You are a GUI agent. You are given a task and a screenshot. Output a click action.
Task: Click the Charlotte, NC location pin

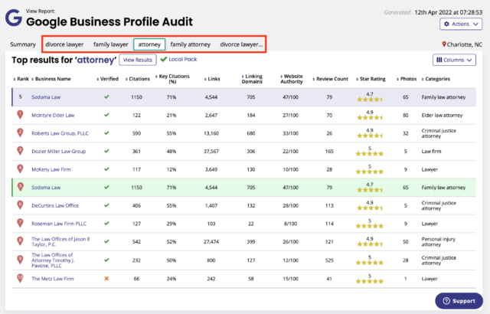445,45
